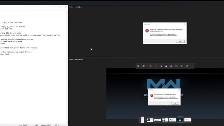Image resolution: width=224 pixels, height=126 pixels.
Task: Click Notepad scrollbar up arrow
Action: pos(67,12)
